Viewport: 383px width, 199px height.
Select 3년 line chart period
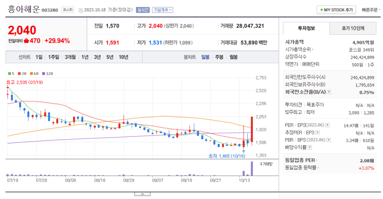point(97,57)
